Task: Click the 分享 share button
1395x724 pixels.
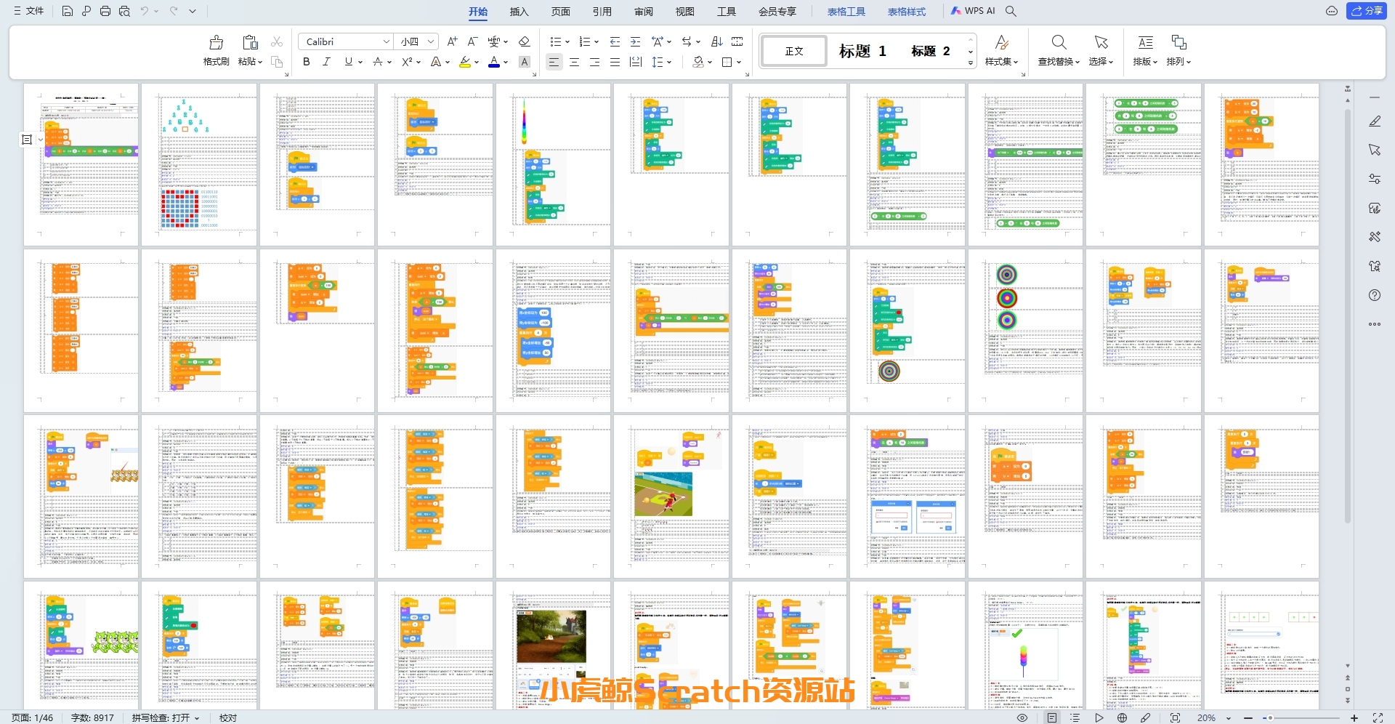Action: pyautogui.click(x=1366, y=11)
